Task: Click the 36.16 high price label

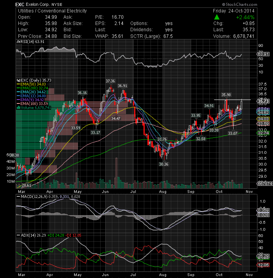Action: pos(82,93)
